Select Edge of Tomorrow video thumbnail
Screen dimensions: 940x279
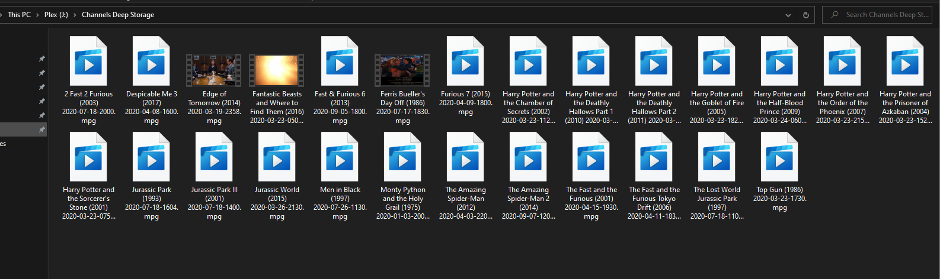pos(214,70)
